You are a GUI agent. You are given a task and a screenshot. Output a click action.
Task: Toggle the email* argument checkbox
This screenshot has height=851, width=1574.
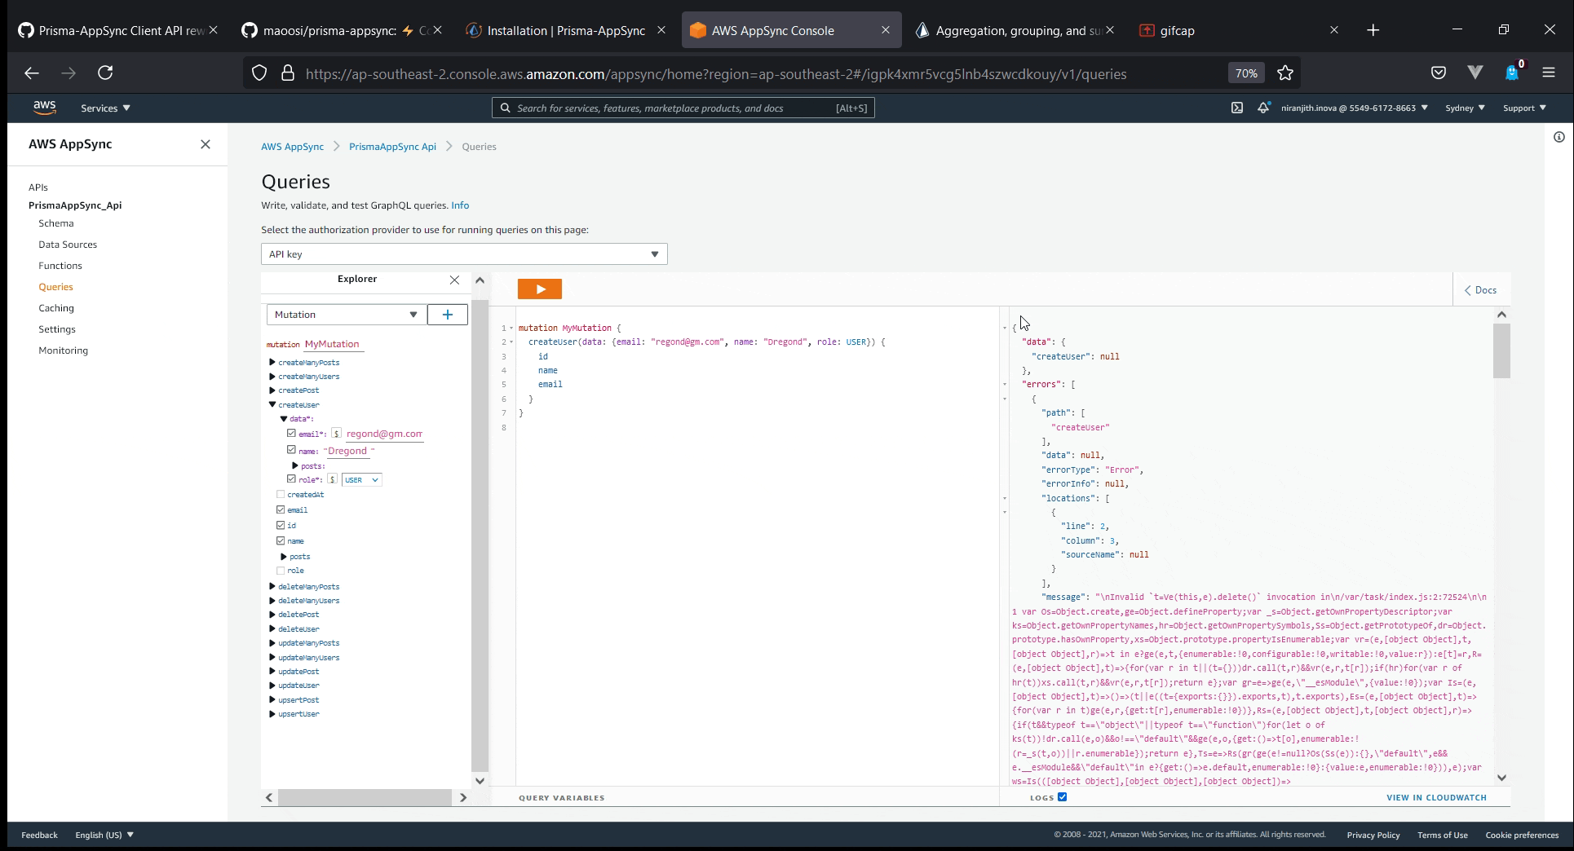[291, 434]
